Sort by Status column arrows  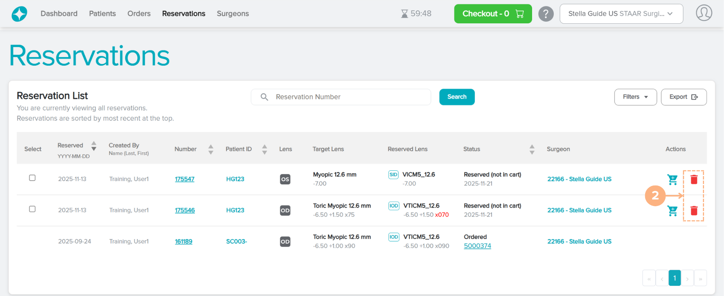click(x=532, y=149)
